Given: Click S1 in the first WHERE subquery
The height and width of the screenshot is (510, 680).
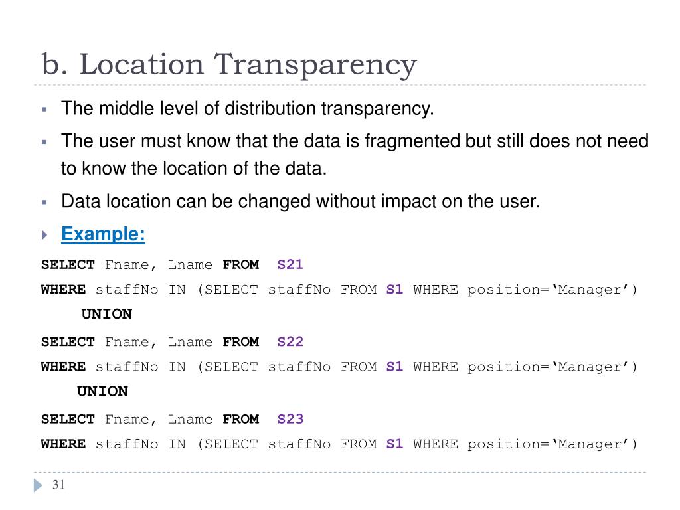Looking at the screenshot, I should 394,289.
